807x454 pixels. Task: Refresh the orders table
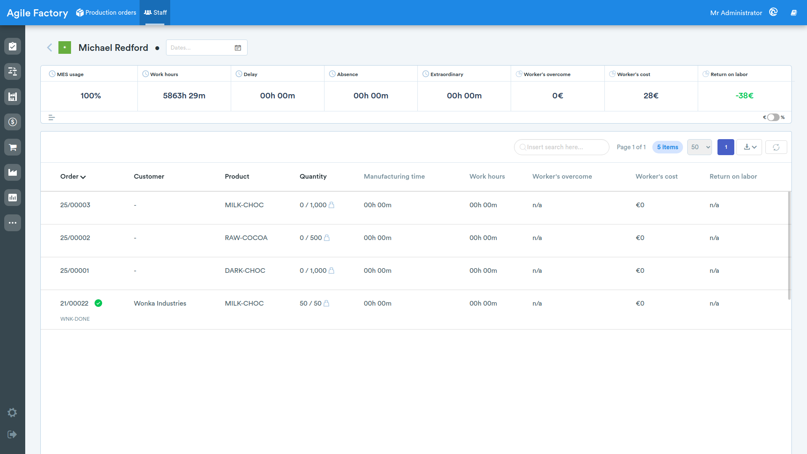(x=776, y=147)
